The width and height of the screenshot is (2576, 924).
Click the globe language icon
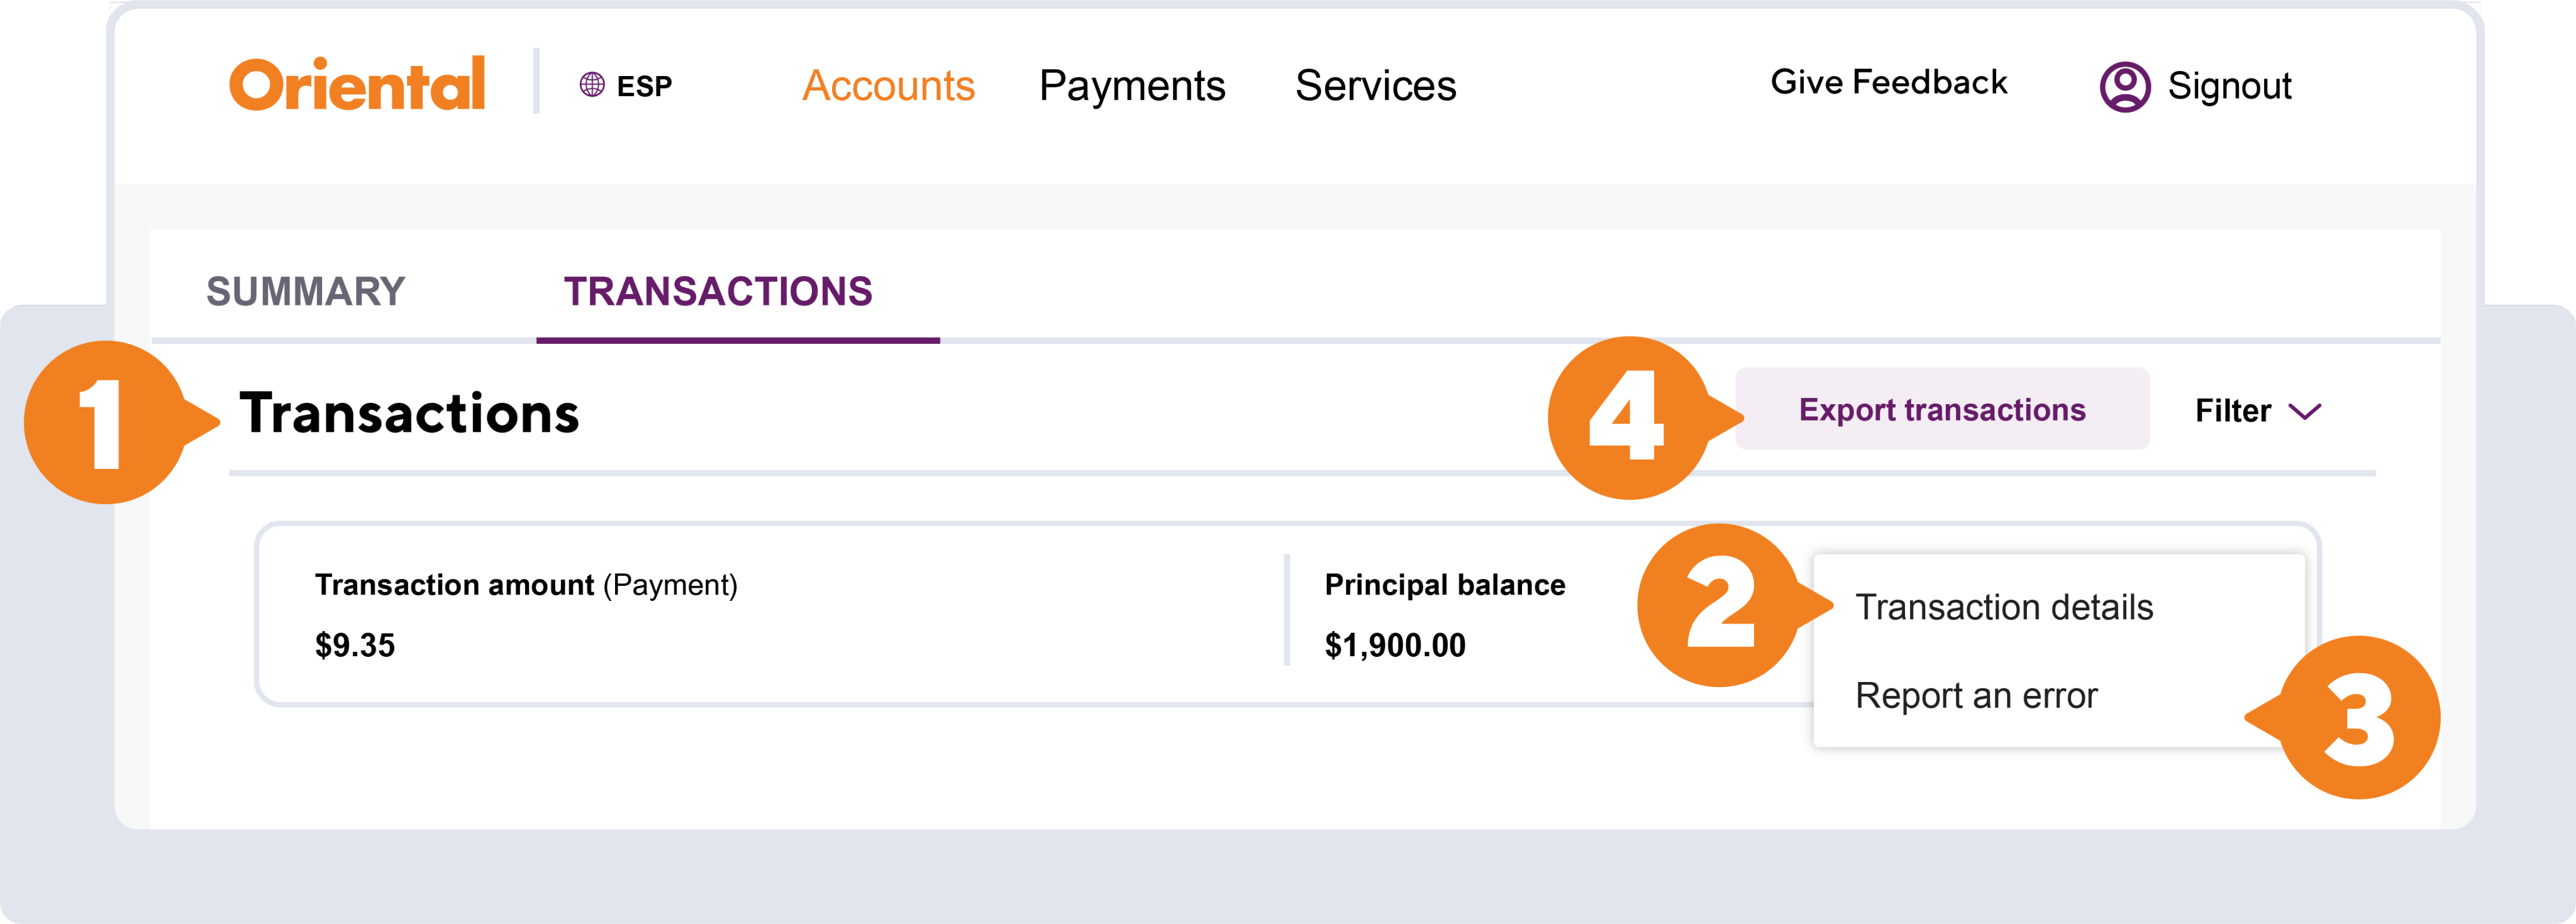point(592,85)
